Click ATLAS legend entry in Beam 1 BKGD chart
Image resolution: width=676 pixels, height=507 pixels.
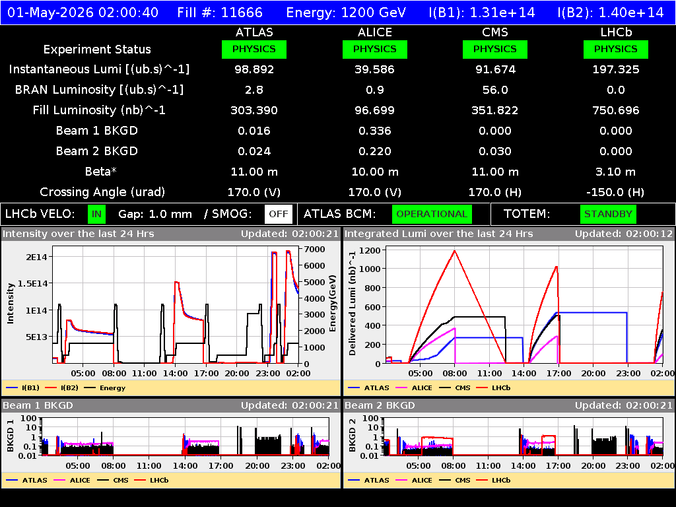(26, 480)
